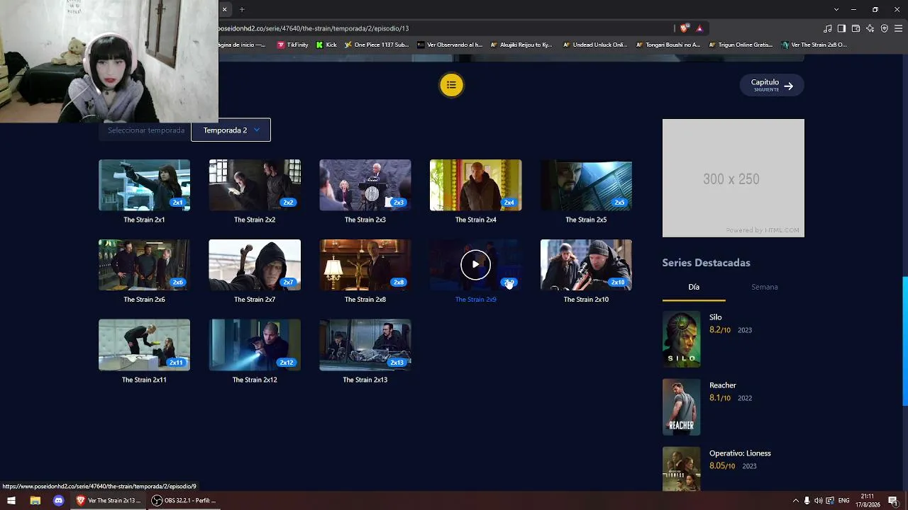Select the 2x12 badge on episode thumbnail
This screenshot has height=510, width=908.
coord(287,363)
